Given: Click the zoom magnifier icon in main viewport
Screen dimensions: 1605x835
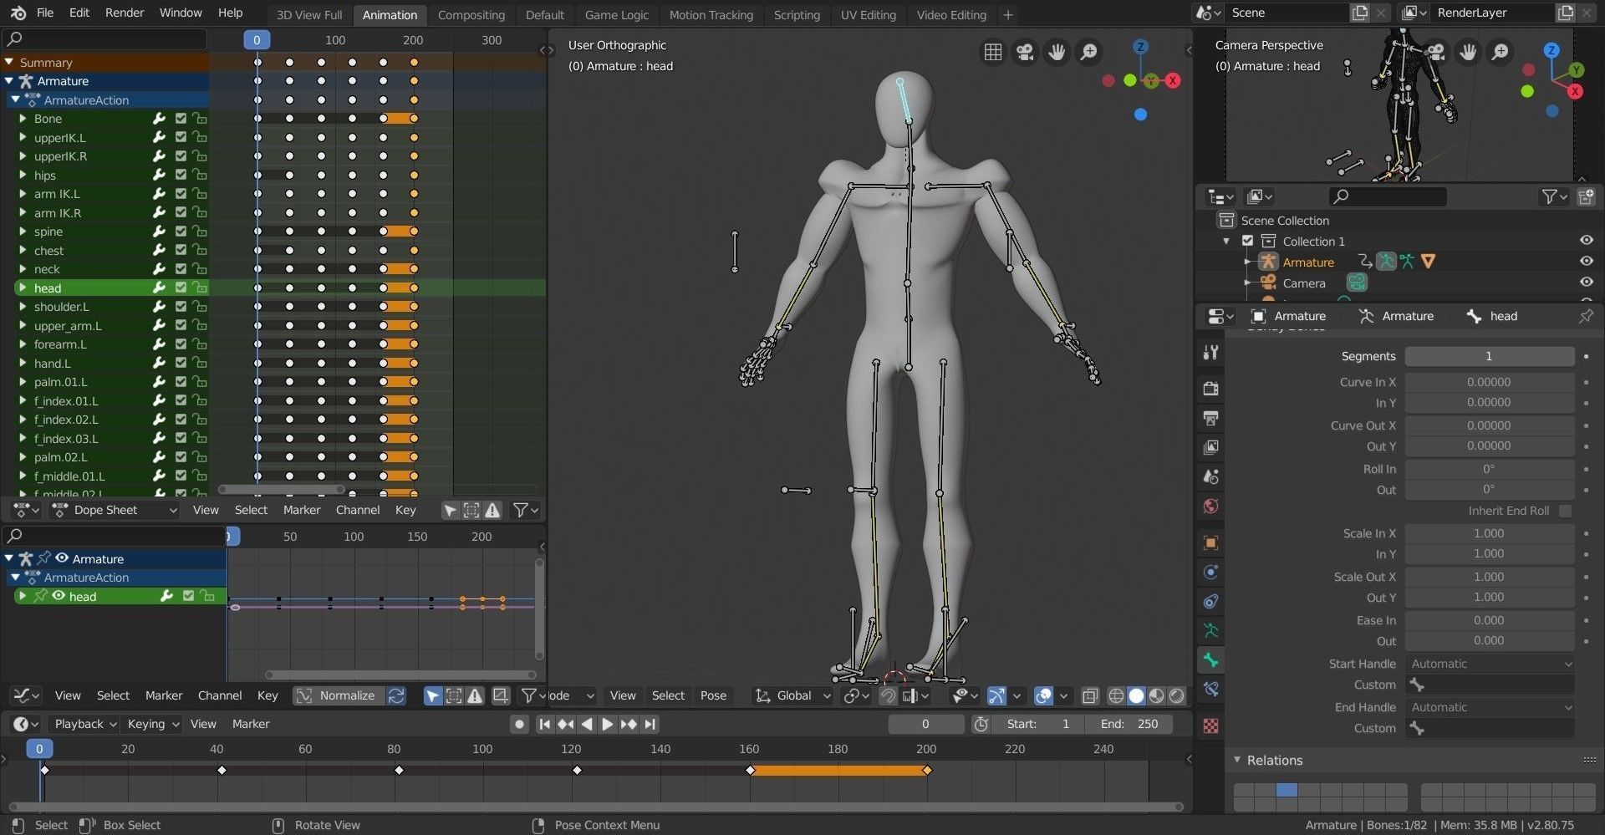Looking at the screenshot, I should click(x=1088, y=52).
